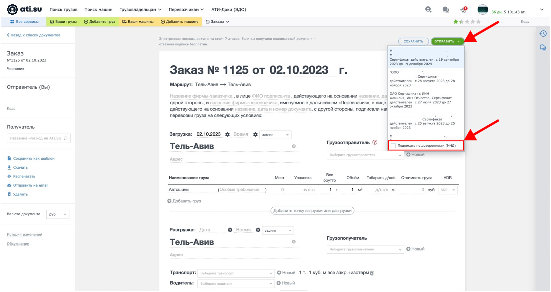The width and height of the screenshot is (551, 292).
Task: Add Новый грузополучатель
Action: (415, 249)
